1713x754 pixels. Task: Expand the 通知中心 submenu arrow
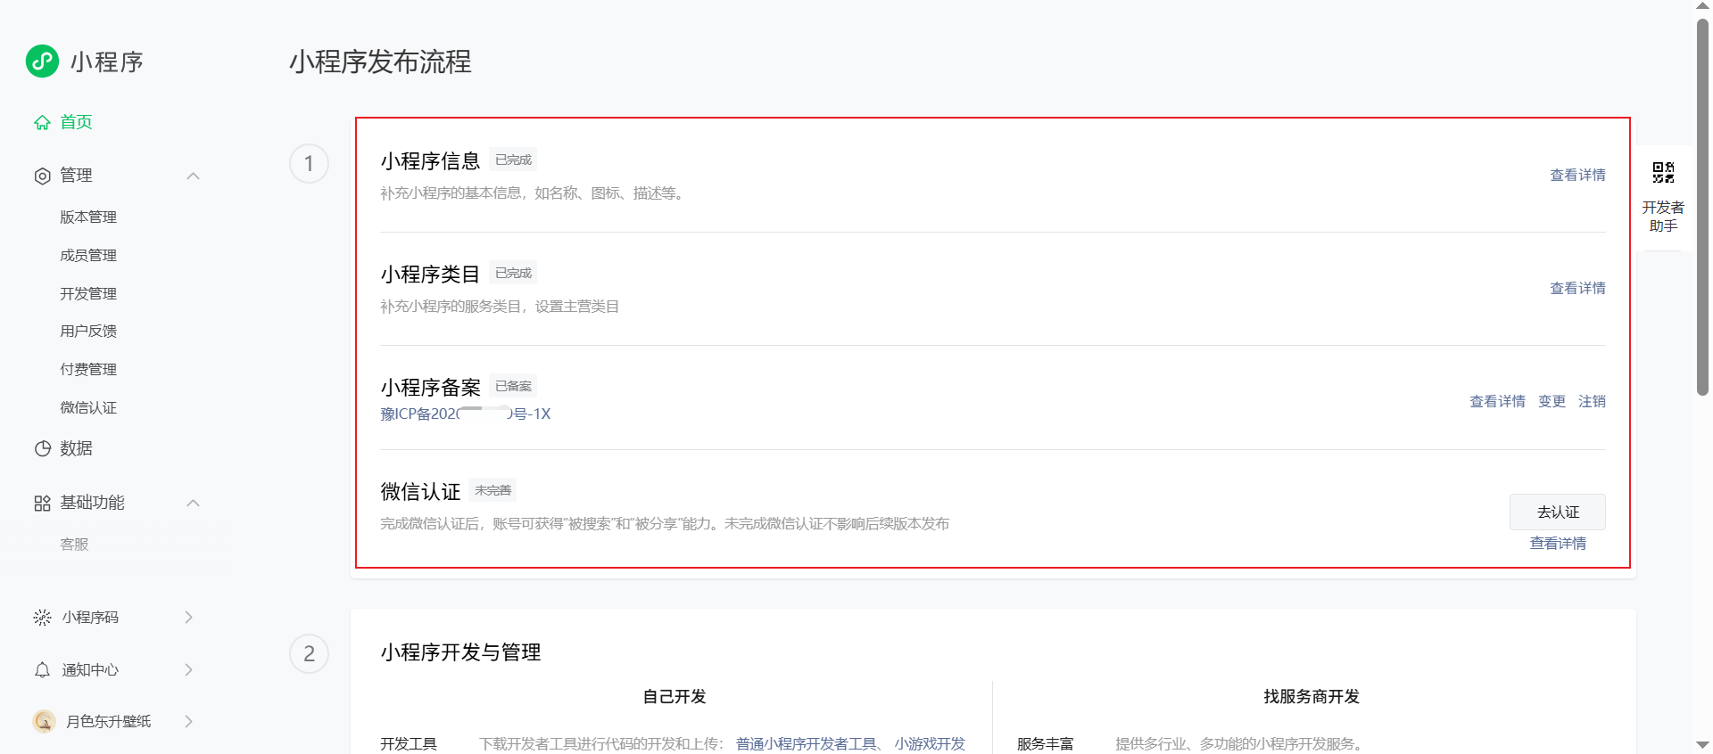(188, 670)
